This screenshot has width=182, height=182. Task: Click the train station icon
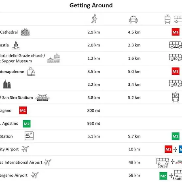coord(29,136)
